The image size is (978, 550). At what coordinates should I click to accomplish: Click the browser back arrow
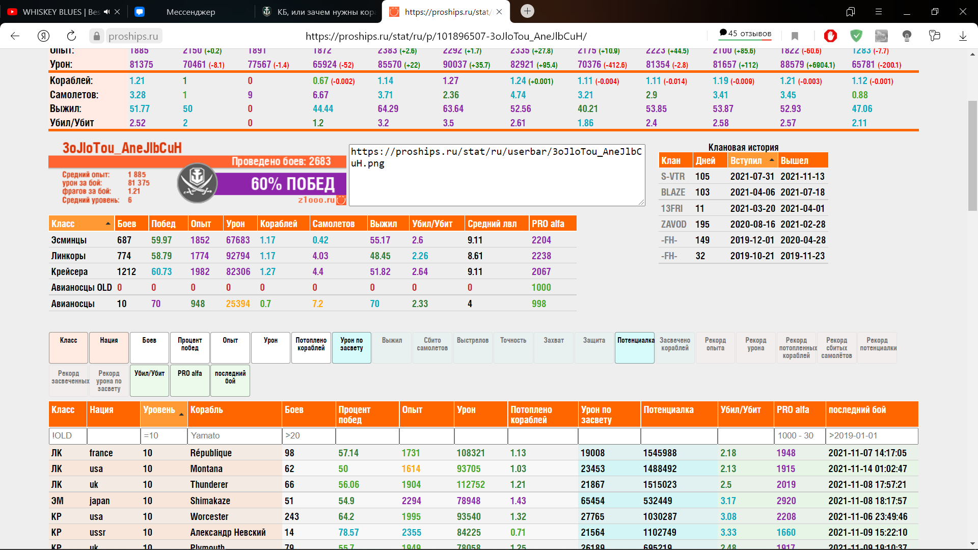tap(15, 36)
